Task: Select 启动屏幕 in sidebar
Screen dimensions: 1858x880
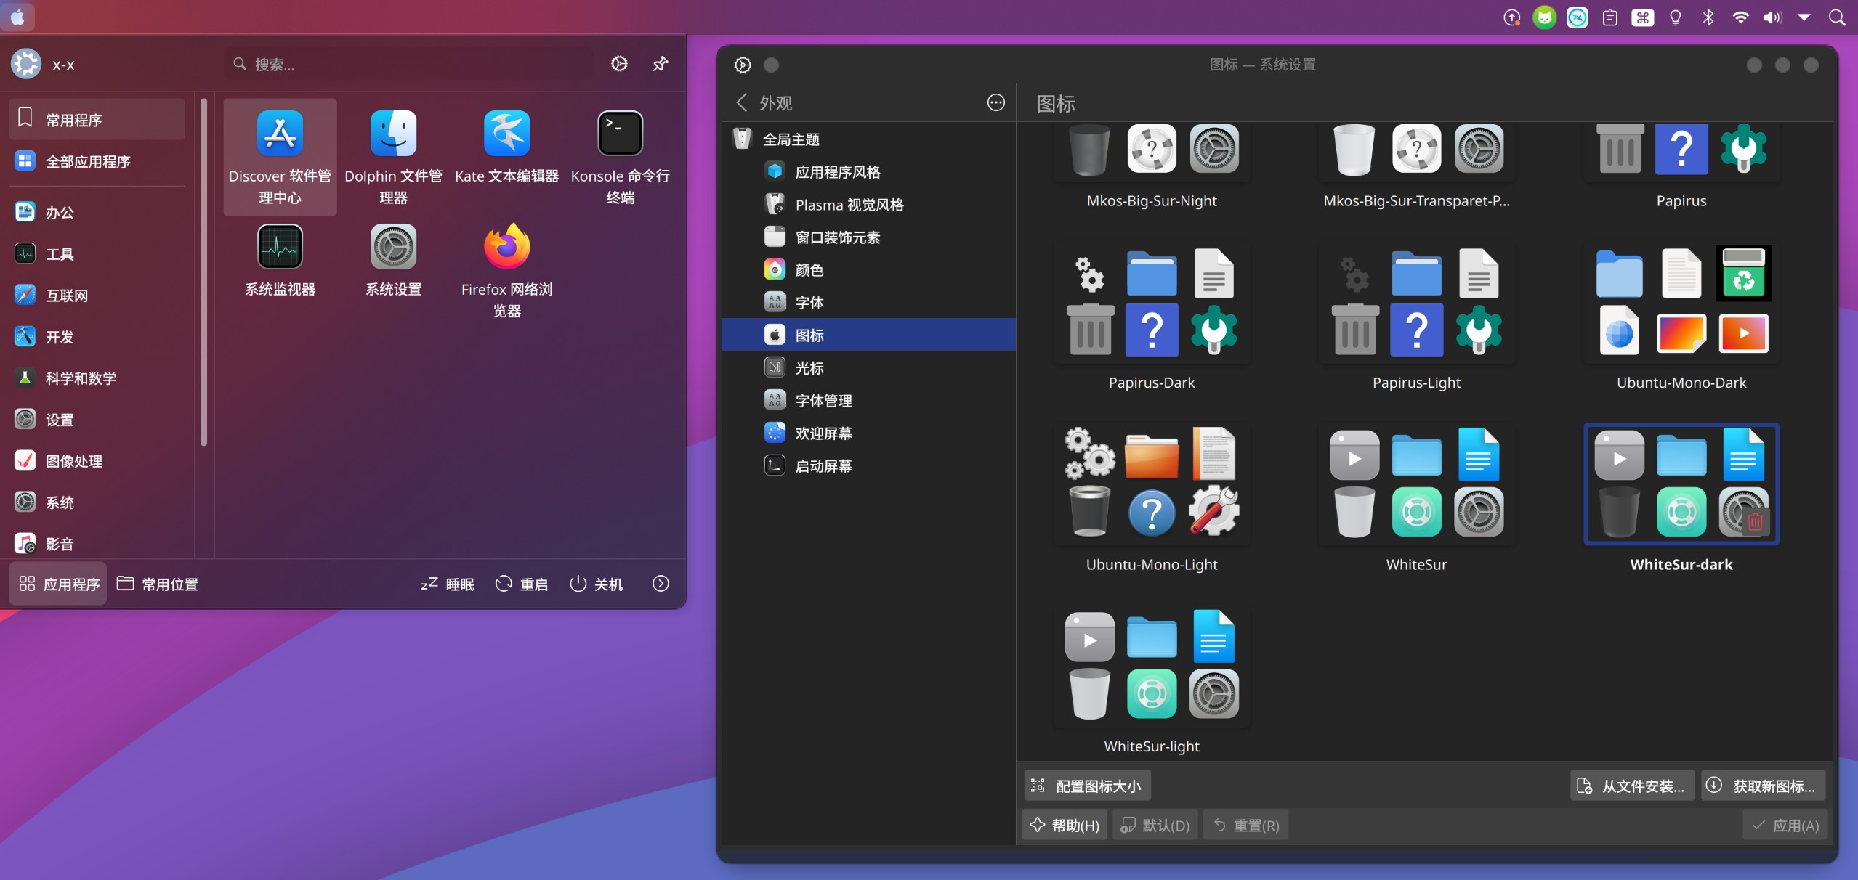Action: pyautogui.click(x=869, y=465)
